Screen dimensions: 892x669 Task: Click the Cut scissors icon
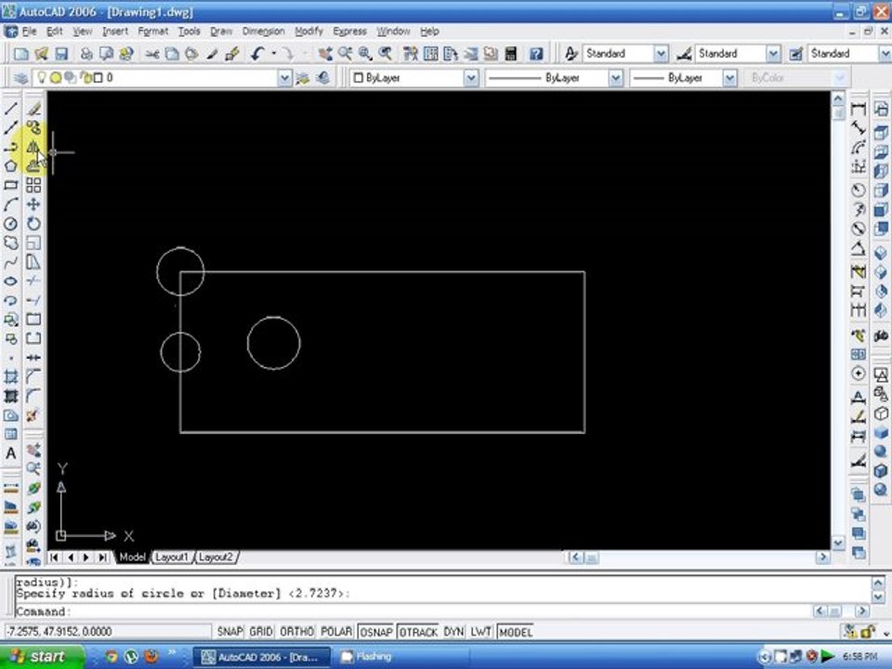(151, 54)
